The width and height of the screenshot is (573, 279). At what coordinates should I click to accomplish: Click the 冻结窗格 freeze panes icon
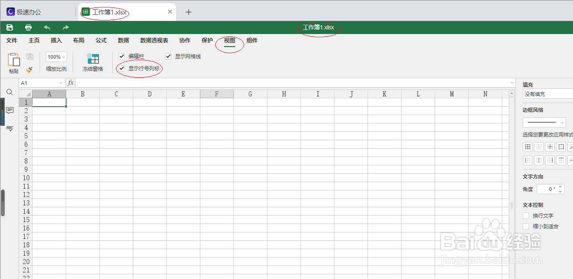[93, 59]
